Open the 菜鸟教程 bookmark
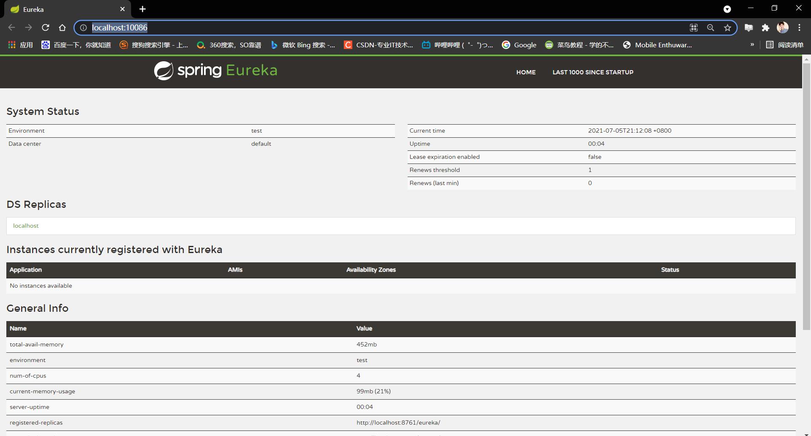 coord(579,45)
